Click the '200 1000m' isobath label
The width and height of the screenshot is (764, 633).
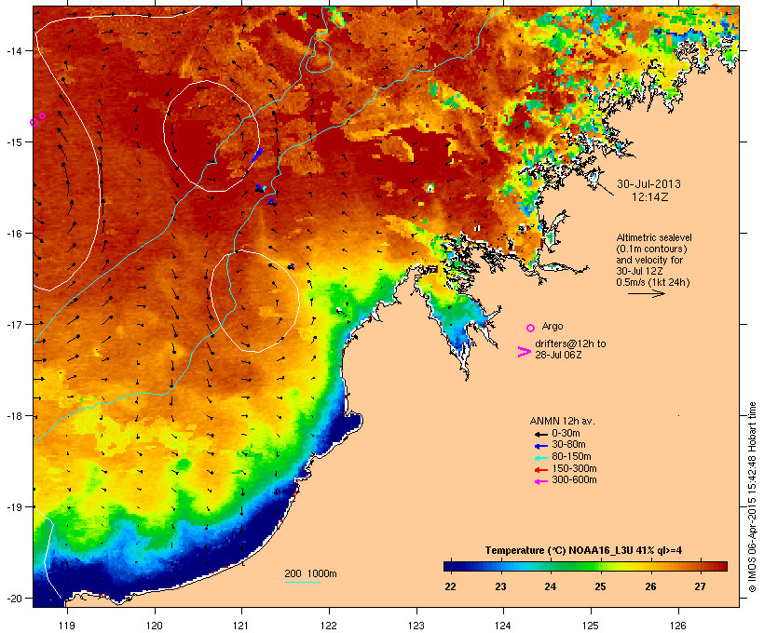click(x=310, y=573)
